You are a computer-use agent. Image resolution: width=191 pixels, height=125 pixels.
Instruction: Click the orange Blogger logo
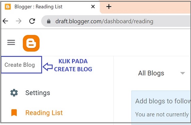click(31, 43)
